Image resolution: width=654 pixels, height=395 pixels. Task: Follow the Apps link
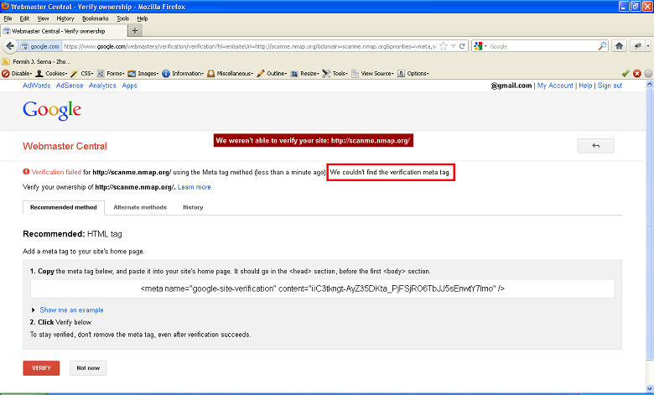pos(129,86)
